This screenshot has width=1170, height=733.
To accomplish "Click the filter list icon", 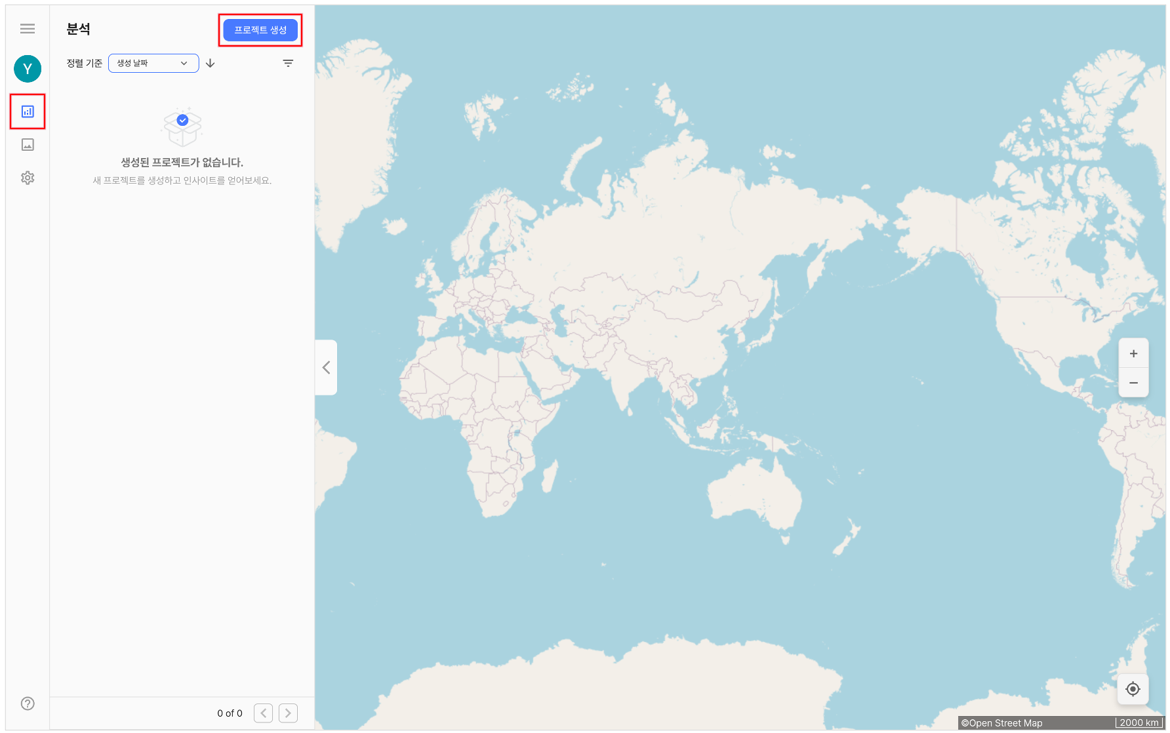I will click(288, 64).
